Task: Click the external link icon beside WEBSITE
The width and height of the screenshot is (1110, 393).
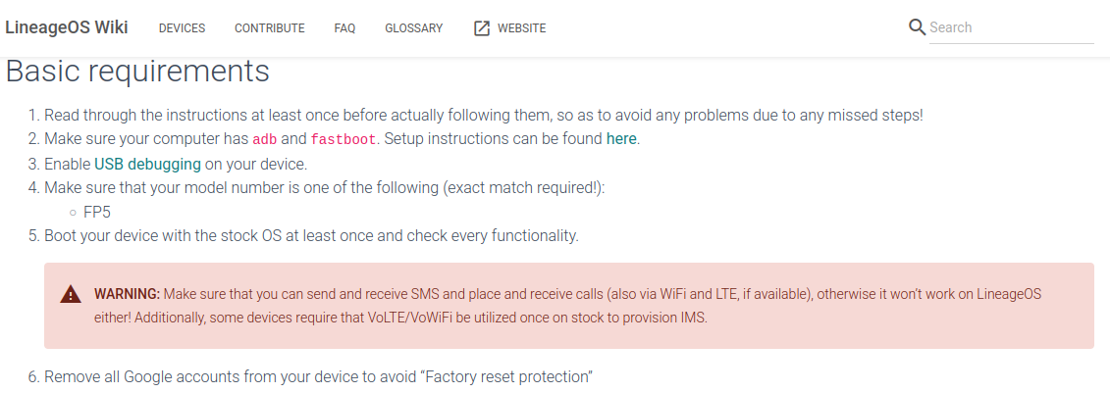Action: [x=482, y=28]
